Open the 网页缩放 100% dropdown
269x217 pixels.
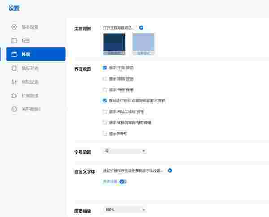pos(125,209)
